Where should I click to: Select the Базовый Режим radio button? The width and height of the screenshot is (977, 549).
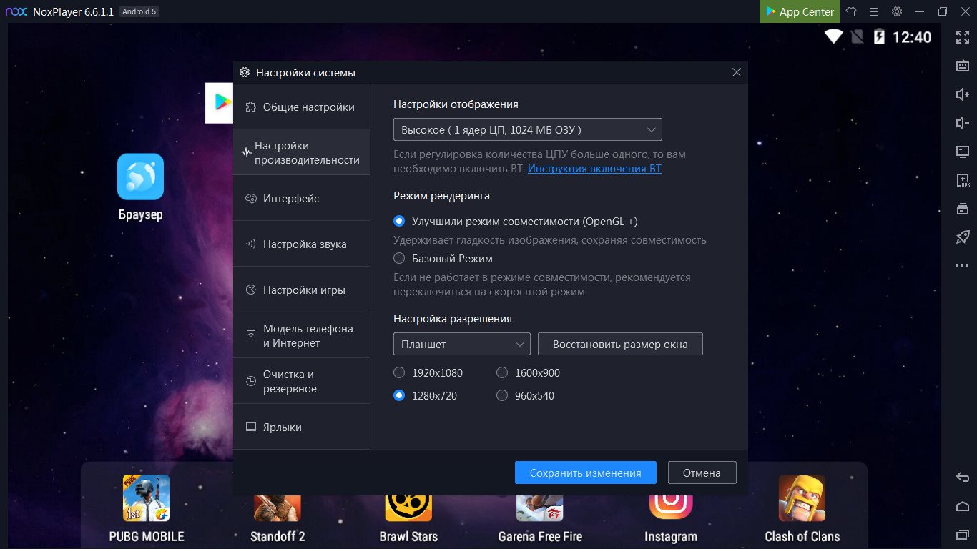399,258
